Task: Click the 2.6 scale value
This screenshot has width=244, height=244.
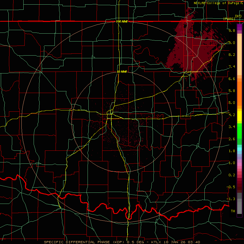Action: point(232,139)
